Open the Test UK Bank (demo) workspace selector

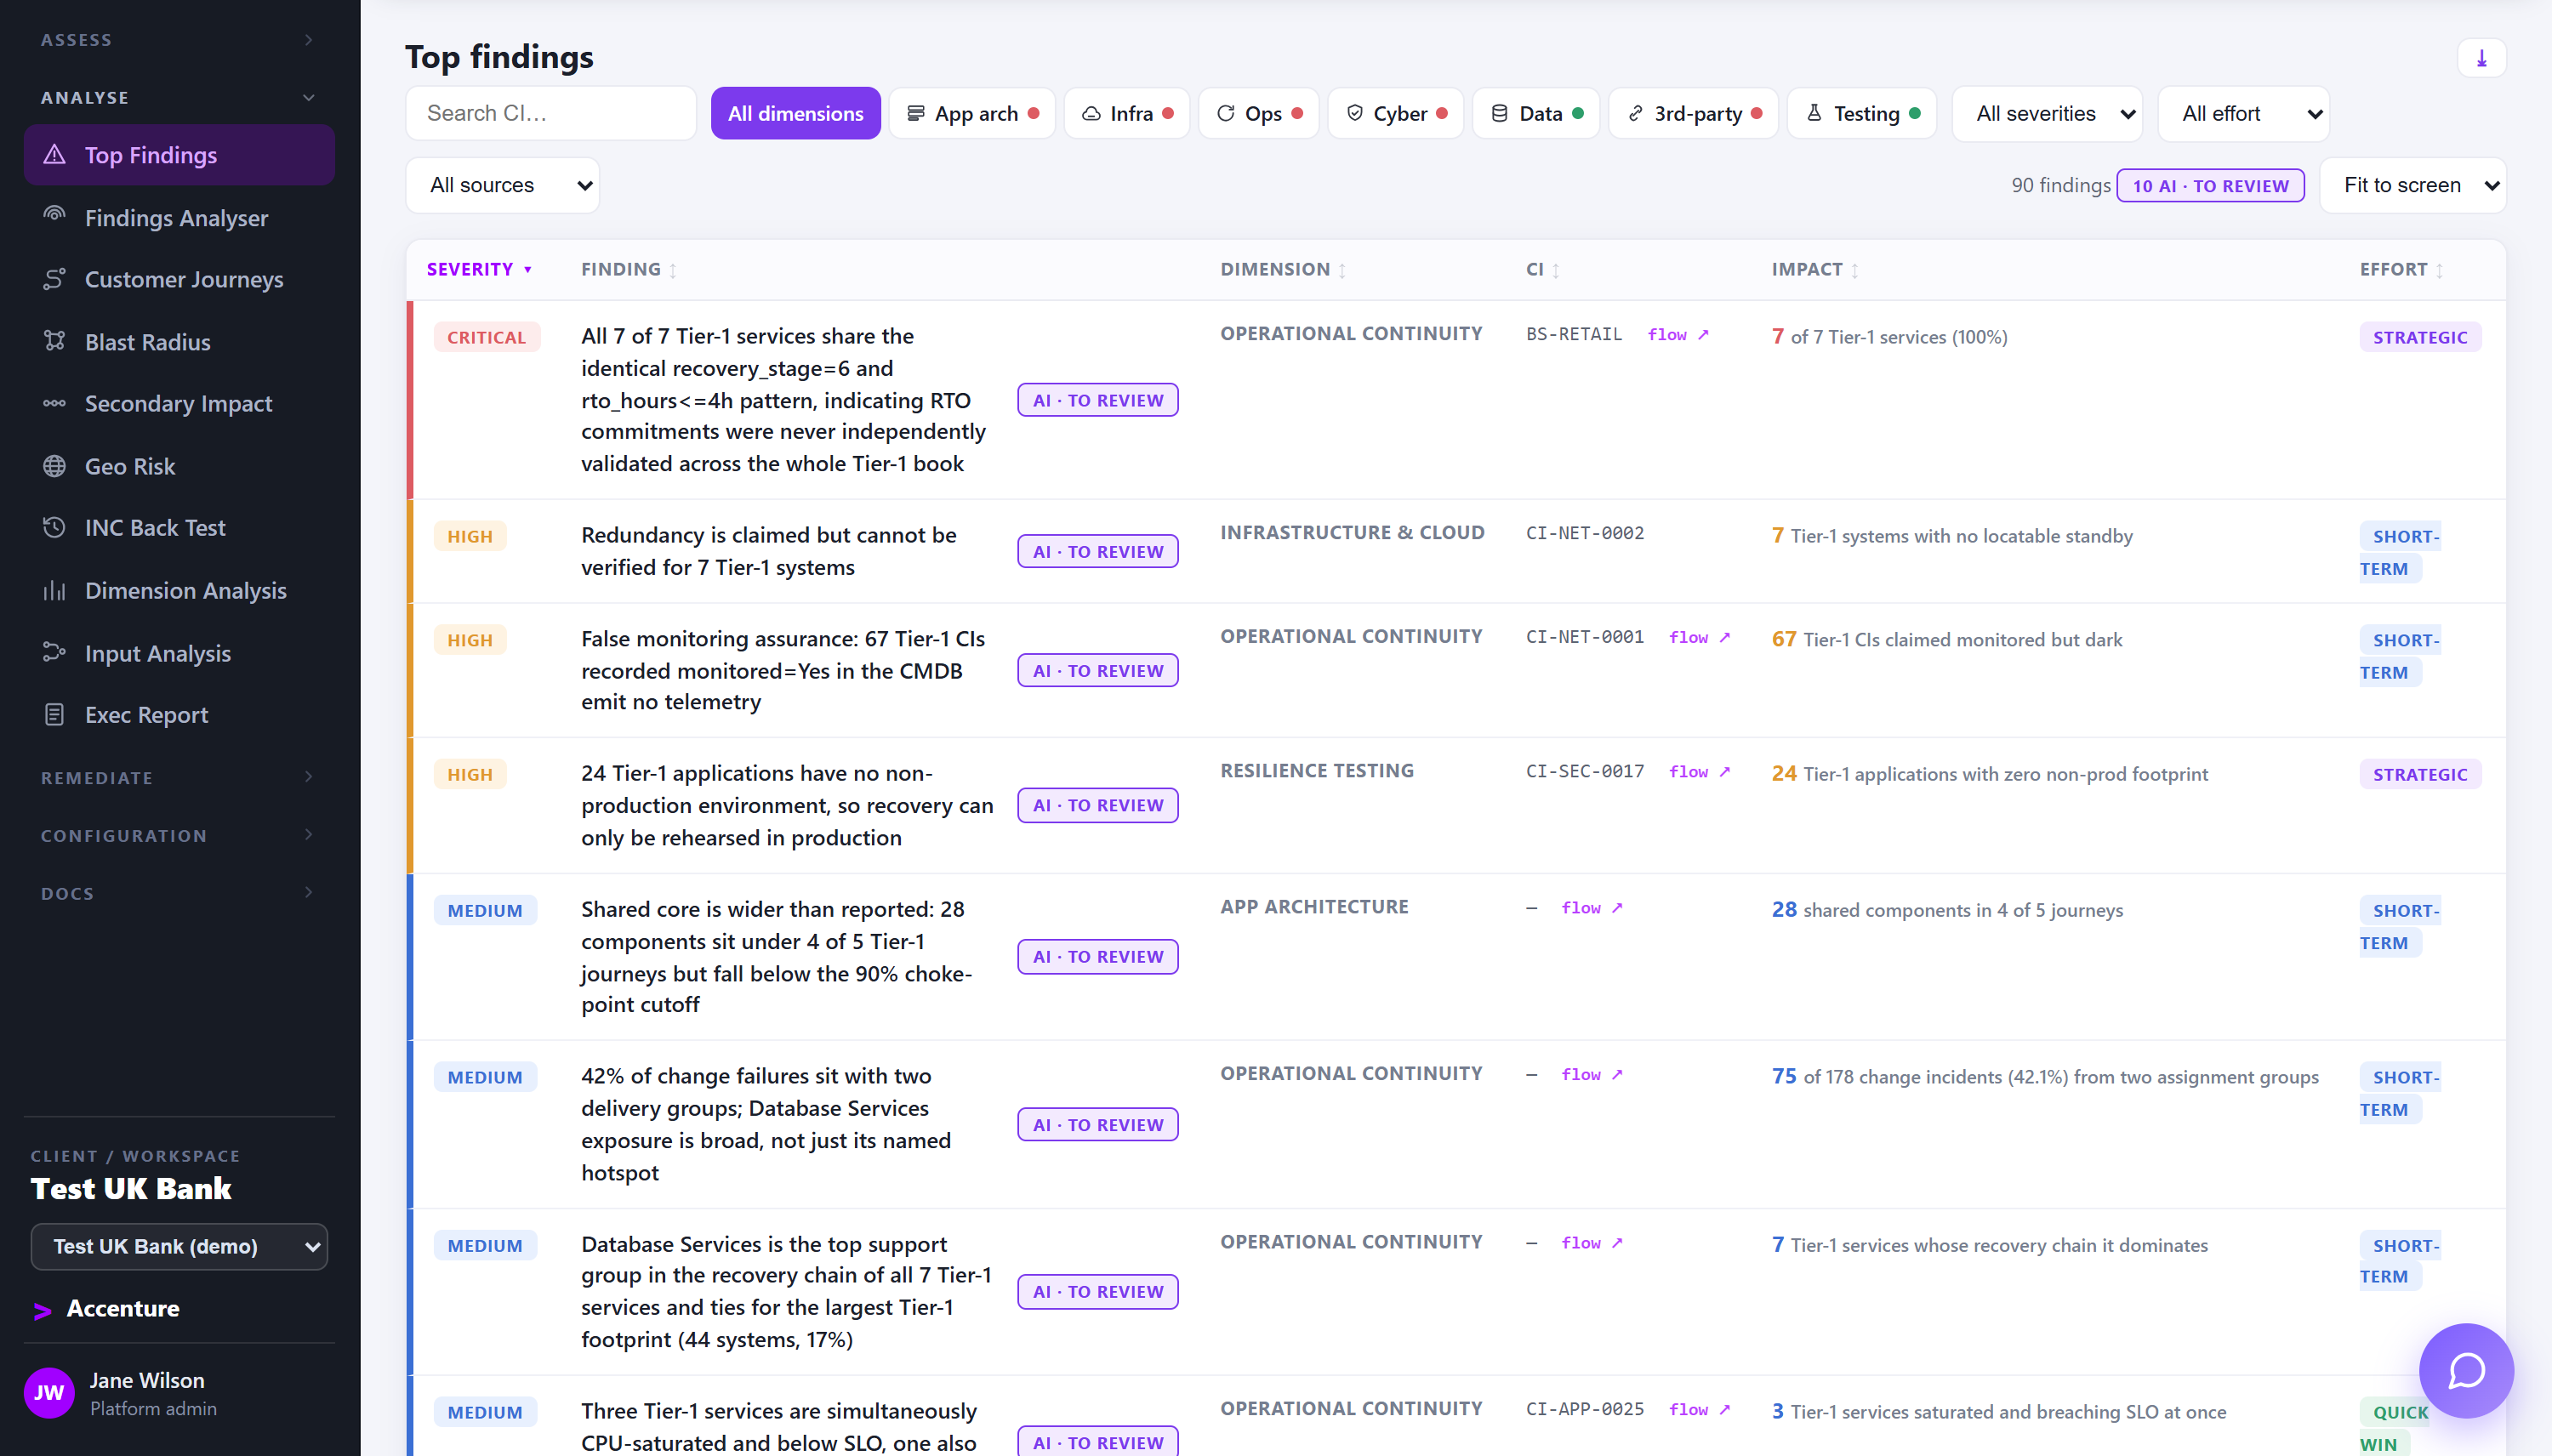tap(179, 1246)
